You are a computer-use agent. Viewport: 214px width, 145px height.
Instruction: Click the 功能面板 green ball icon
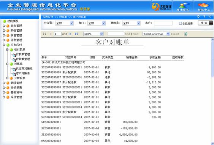5,21
